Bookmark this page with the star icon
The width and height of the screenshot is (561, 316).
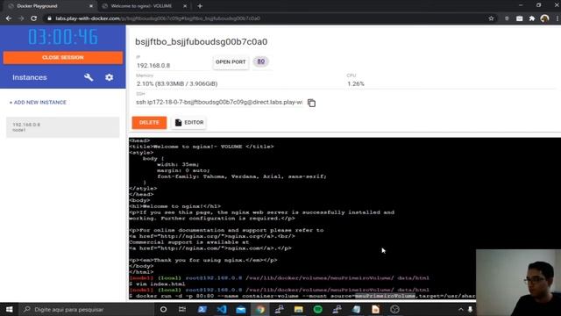point(491,18)
